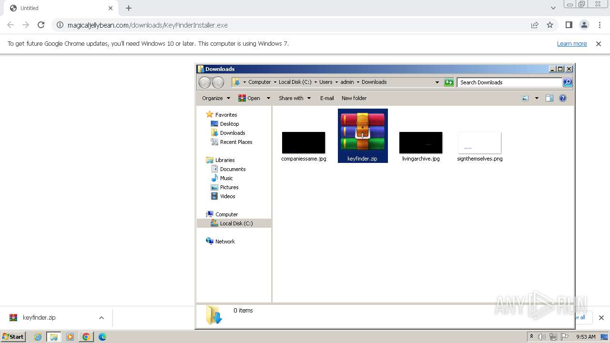Expand the address bar history dropdown in Explorer
The image size is (610, 343).
click(x=437, y=82)
